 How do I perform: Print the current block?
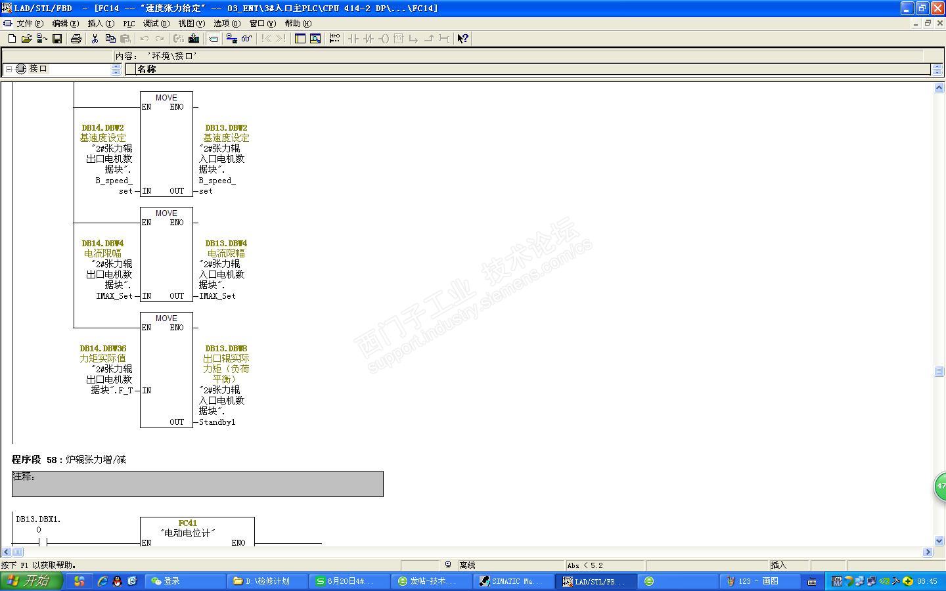[76, 39]
